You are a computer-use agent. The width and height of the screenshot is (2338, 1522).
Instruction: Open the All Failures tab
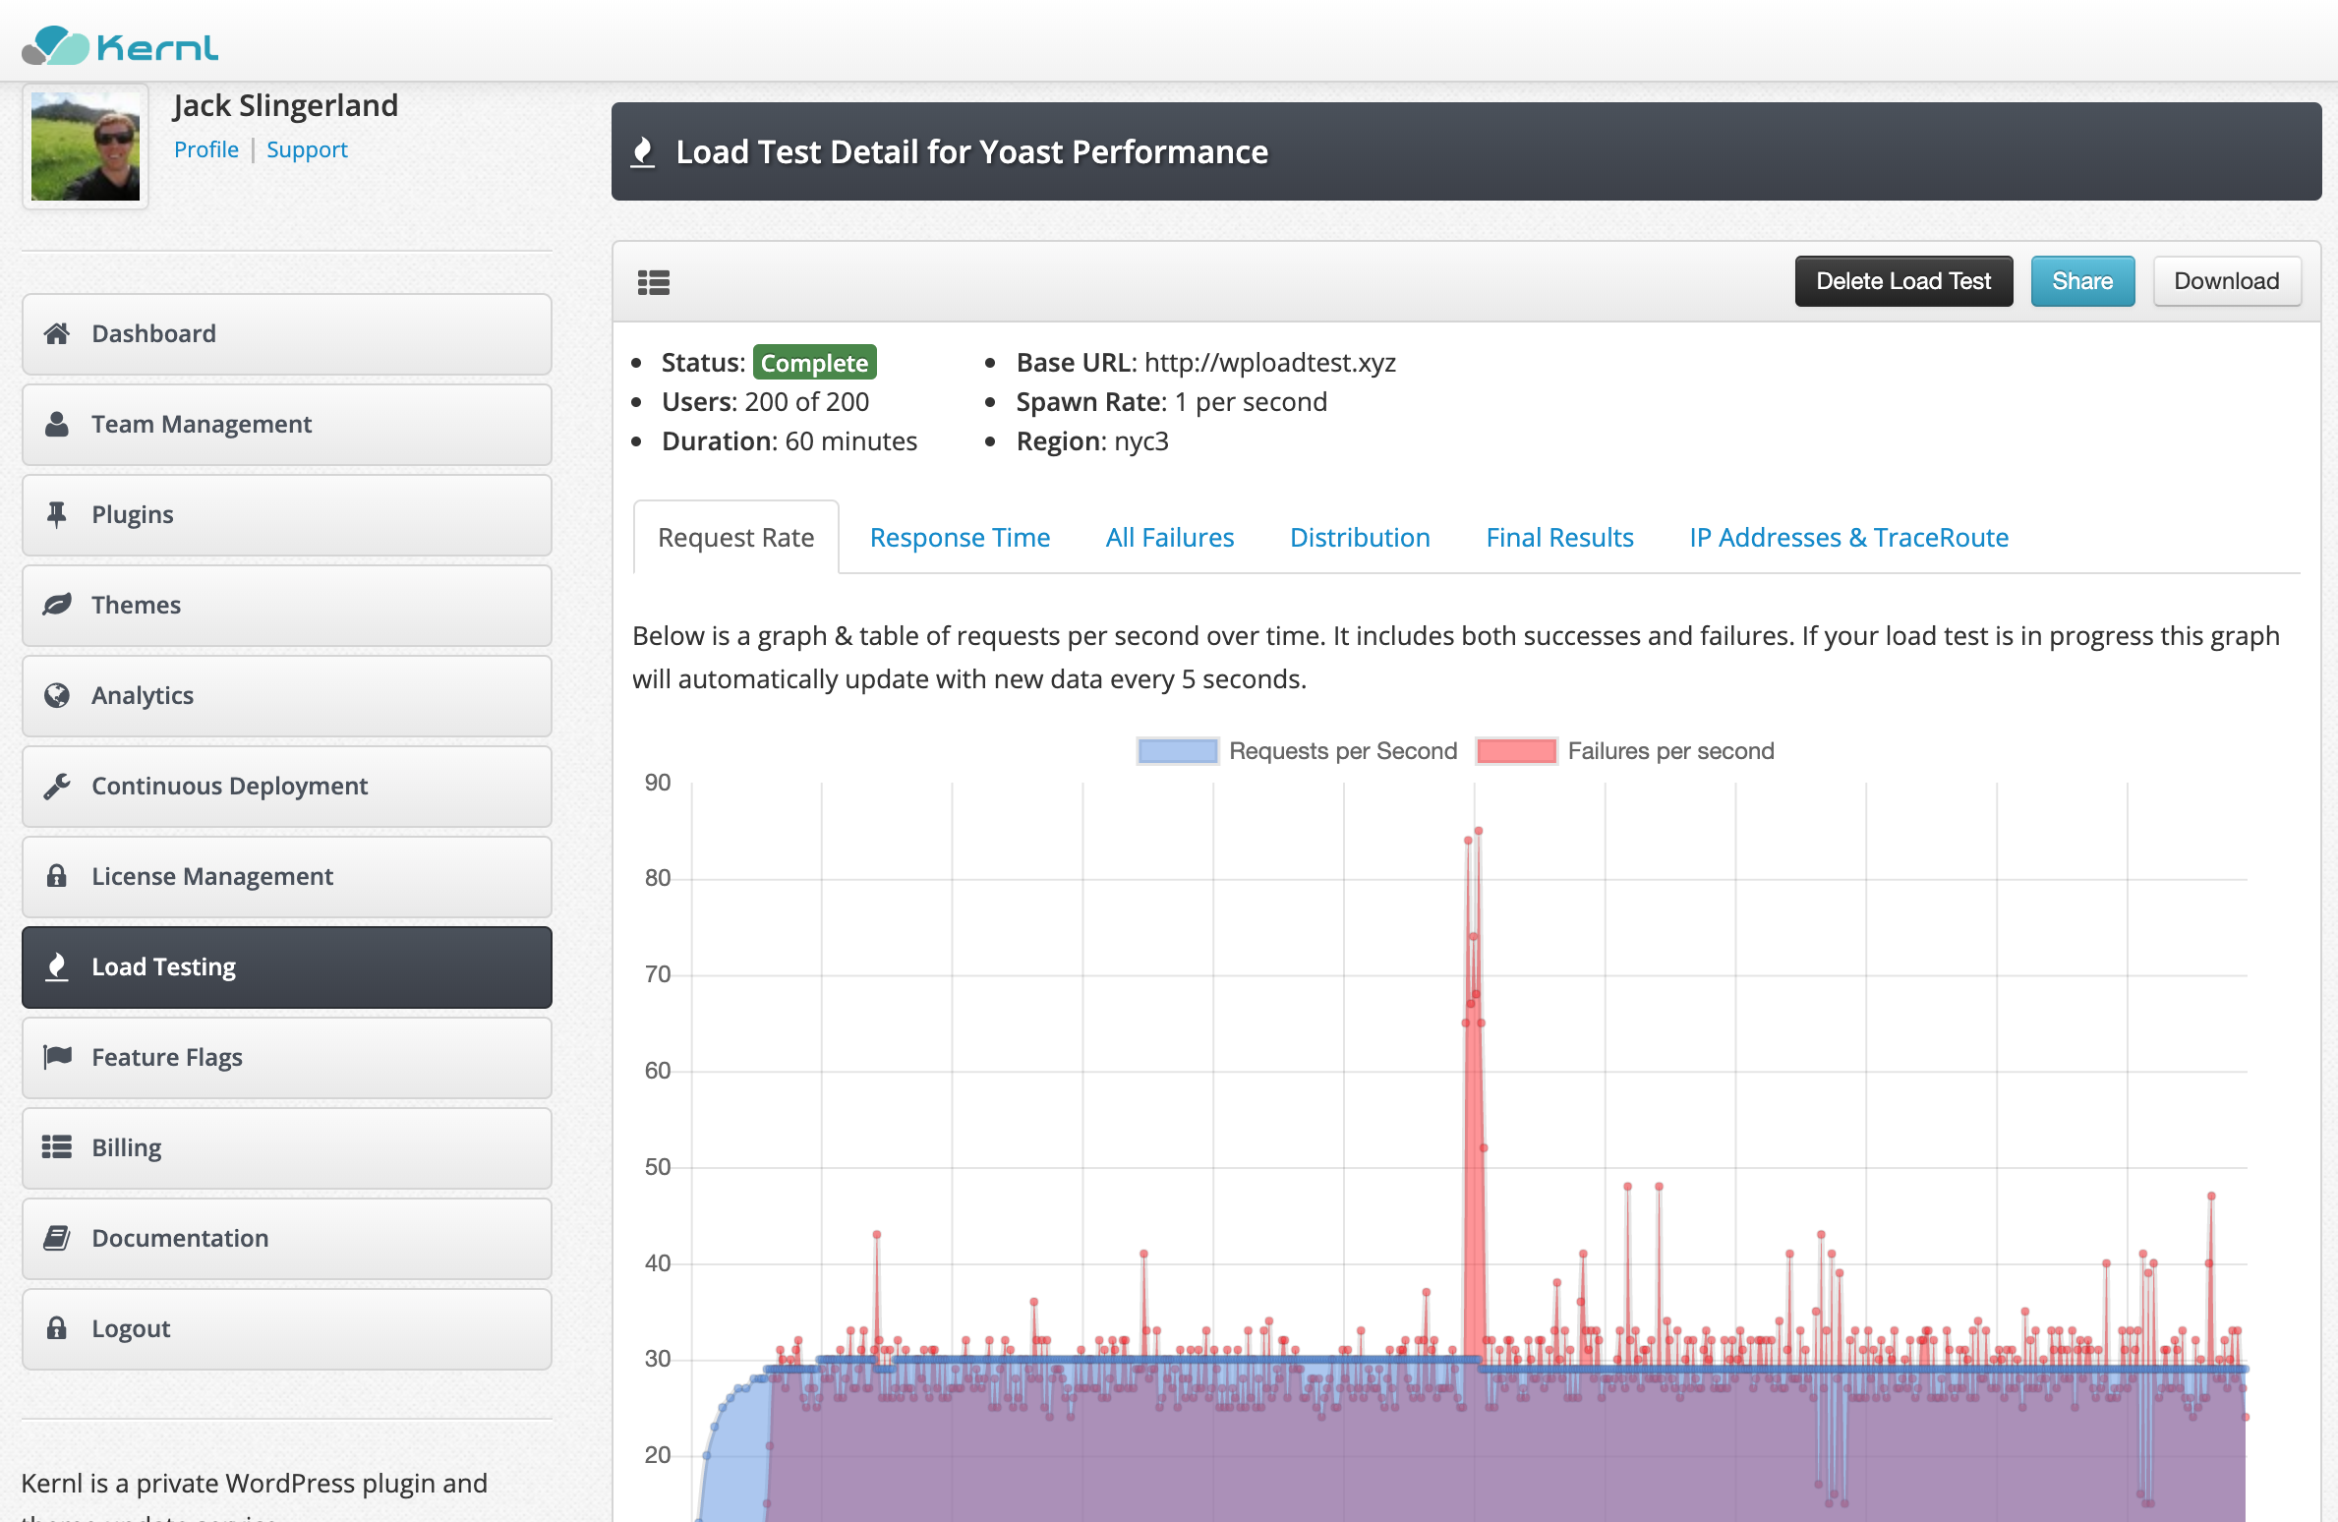[1169, 538]
